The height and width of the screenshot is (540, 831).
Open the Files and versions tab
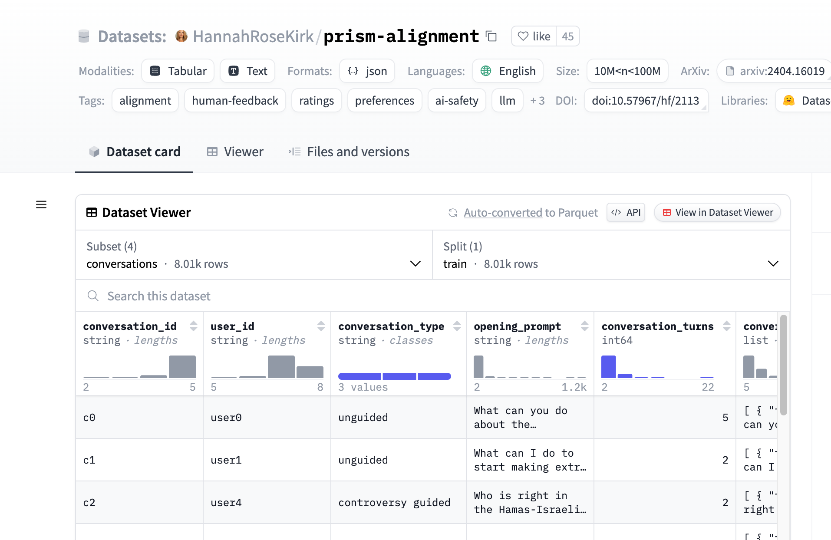coord(349,152)
